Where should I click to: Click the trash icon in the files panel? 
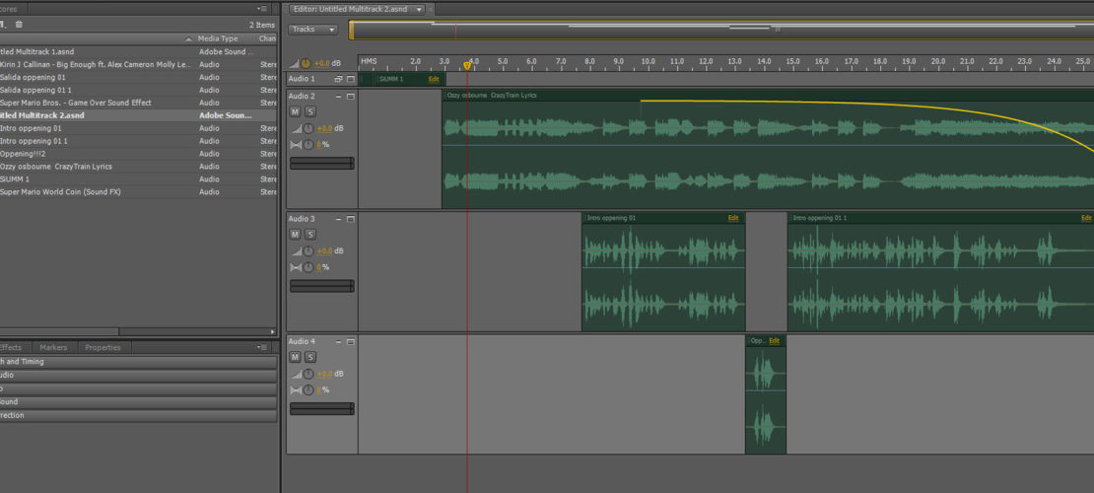tap(19, 24)
